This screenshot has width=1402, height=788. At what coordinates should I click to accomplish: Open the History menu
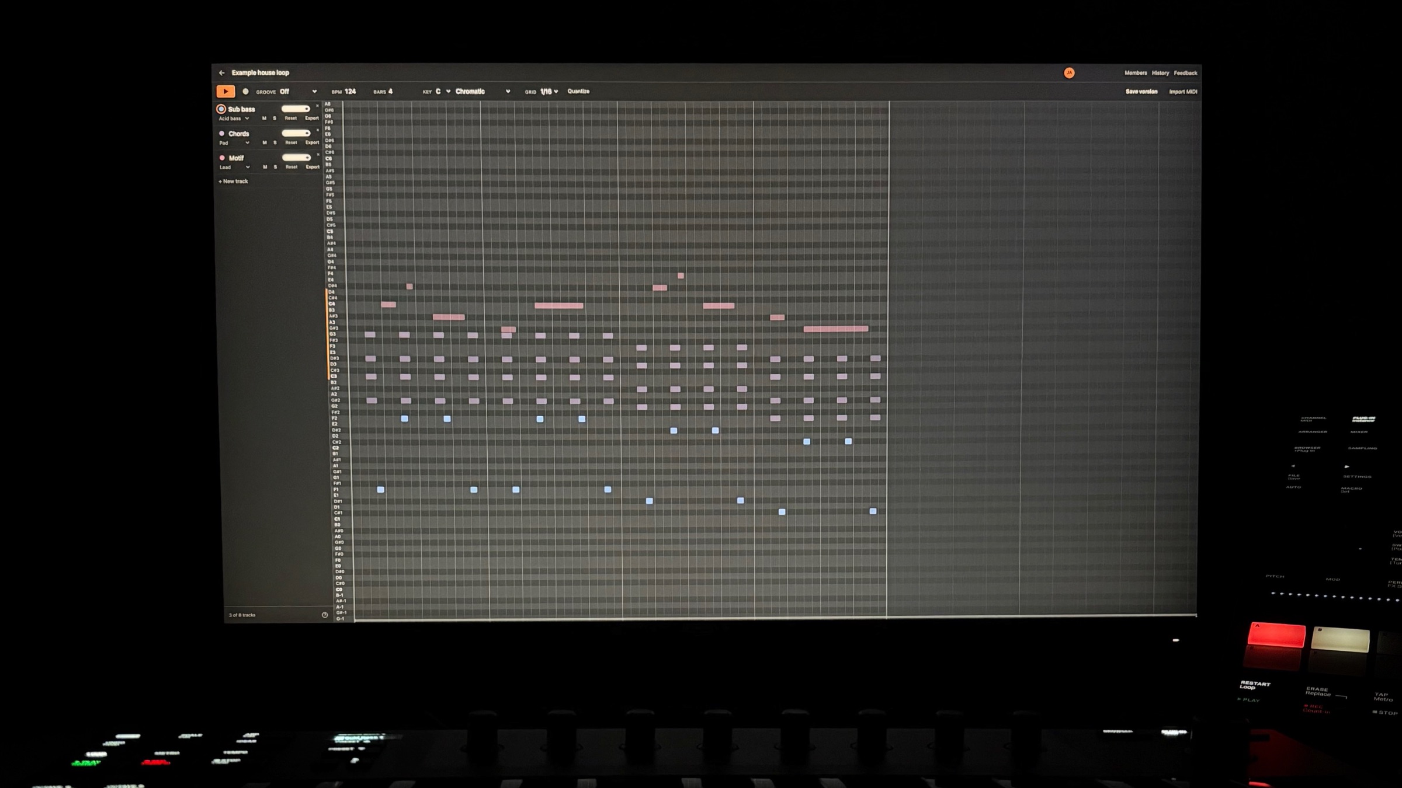click(x=1160, y=73)
